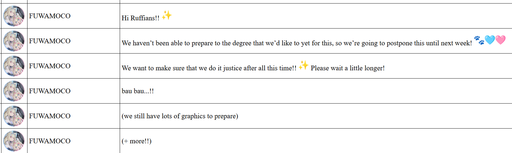512x153 pixels.
Task: Click sparkles emoji before Please wait
Action: [x=304, y=65]
